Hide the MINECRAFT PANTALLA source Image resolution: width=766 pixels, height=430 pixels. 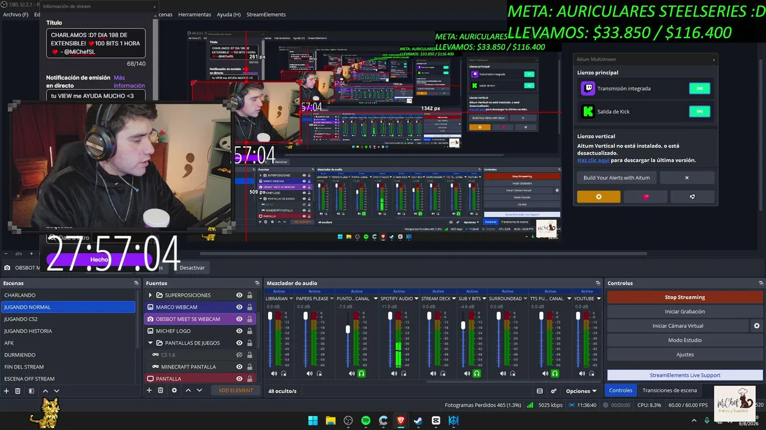(239, 367)
